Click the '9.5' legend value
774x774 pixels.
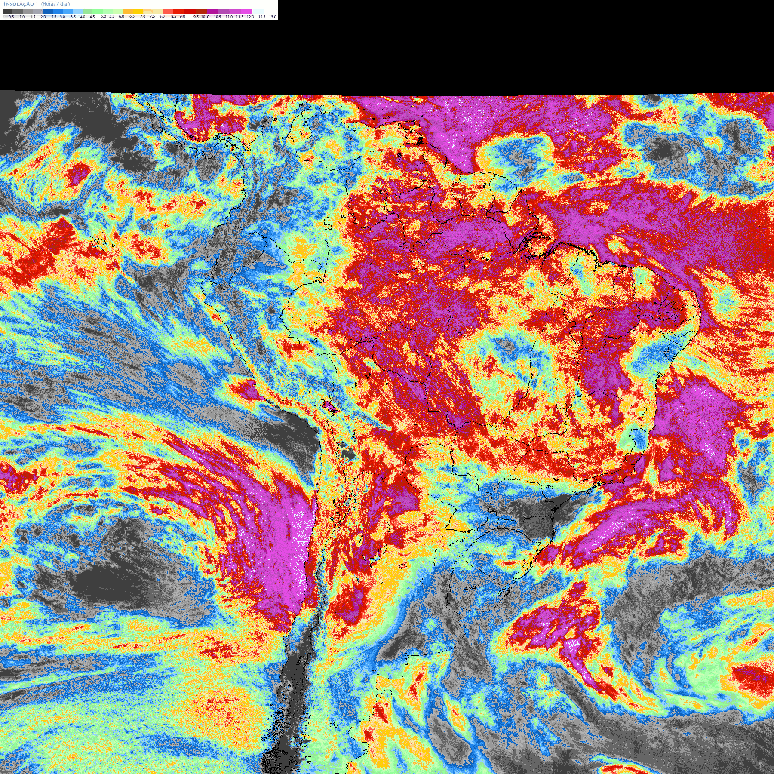(x=196, y=17)
